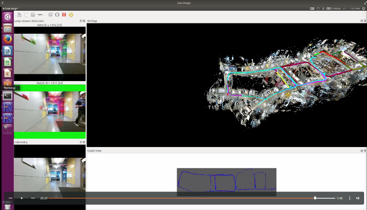
Task: Open LibreOffice Writer from the launcher
Action: tap(7, 50)
